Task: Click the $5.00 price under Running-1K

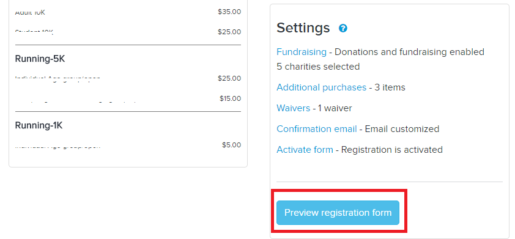Action: click(232, 145)
